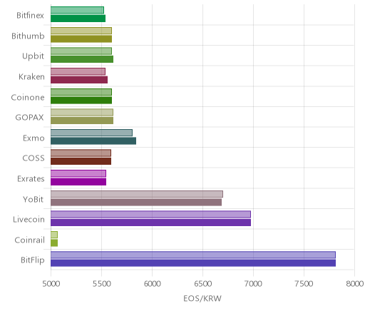The height and width of the screenshot is (311, 365).
Task: Click the light green Upbit bar
Action: pyautogui.click(x=81, y=51)
